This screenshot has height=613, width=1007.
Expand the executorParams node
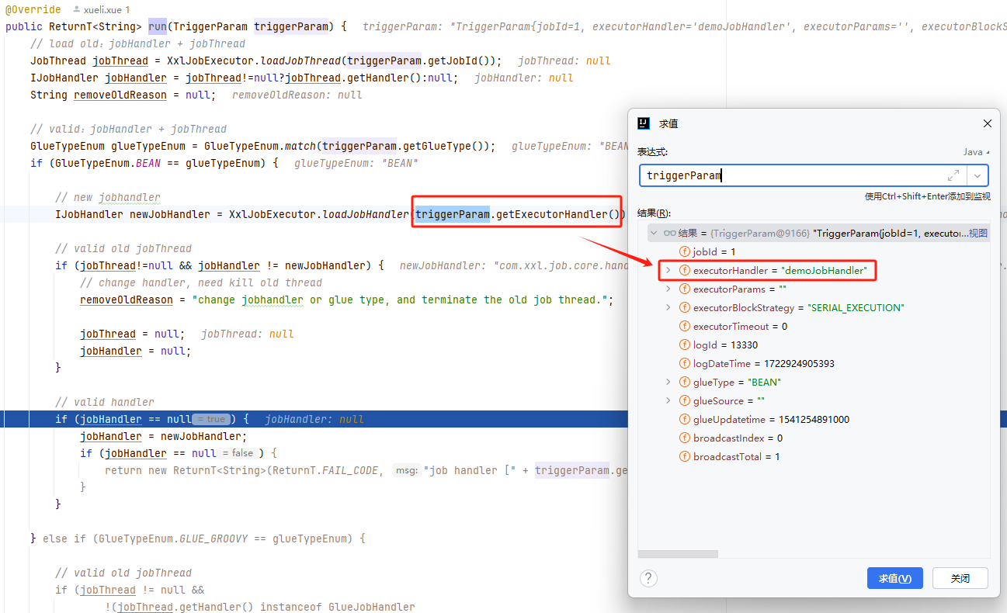pos(668,289)
